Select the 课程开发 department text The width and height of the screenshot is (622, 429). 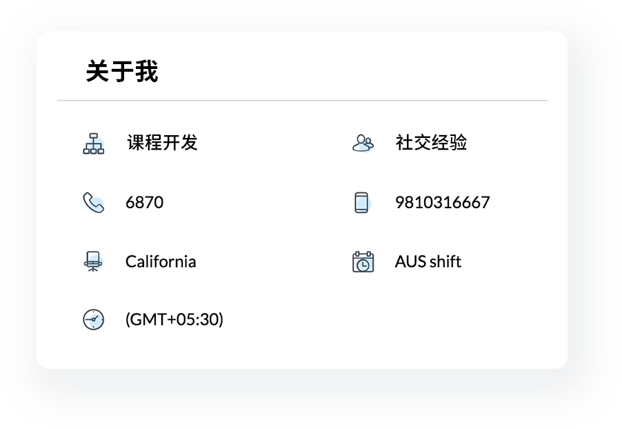coord(162,143)
